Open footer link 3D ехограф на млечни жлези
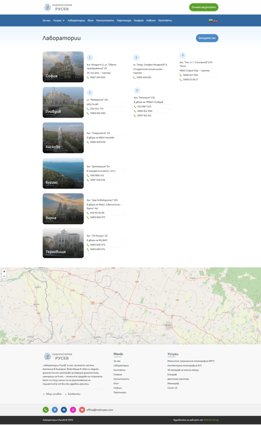 click(183, 370)
